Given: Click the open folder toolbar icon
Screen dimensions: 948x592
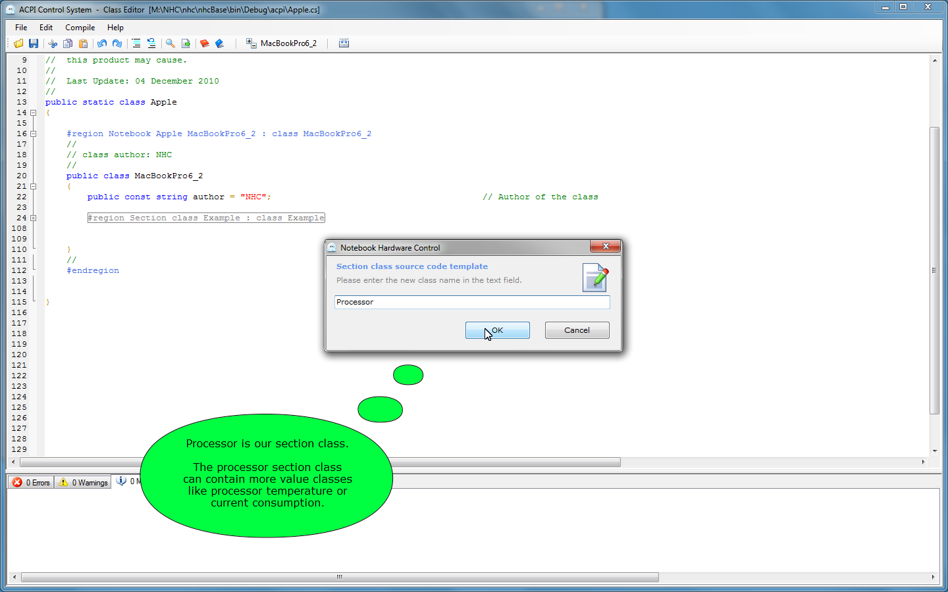Looking at the screenshot, I should tap(18, 43).
